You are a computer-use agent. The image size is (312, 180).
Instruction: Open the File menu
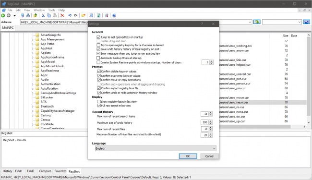(10, 10)
